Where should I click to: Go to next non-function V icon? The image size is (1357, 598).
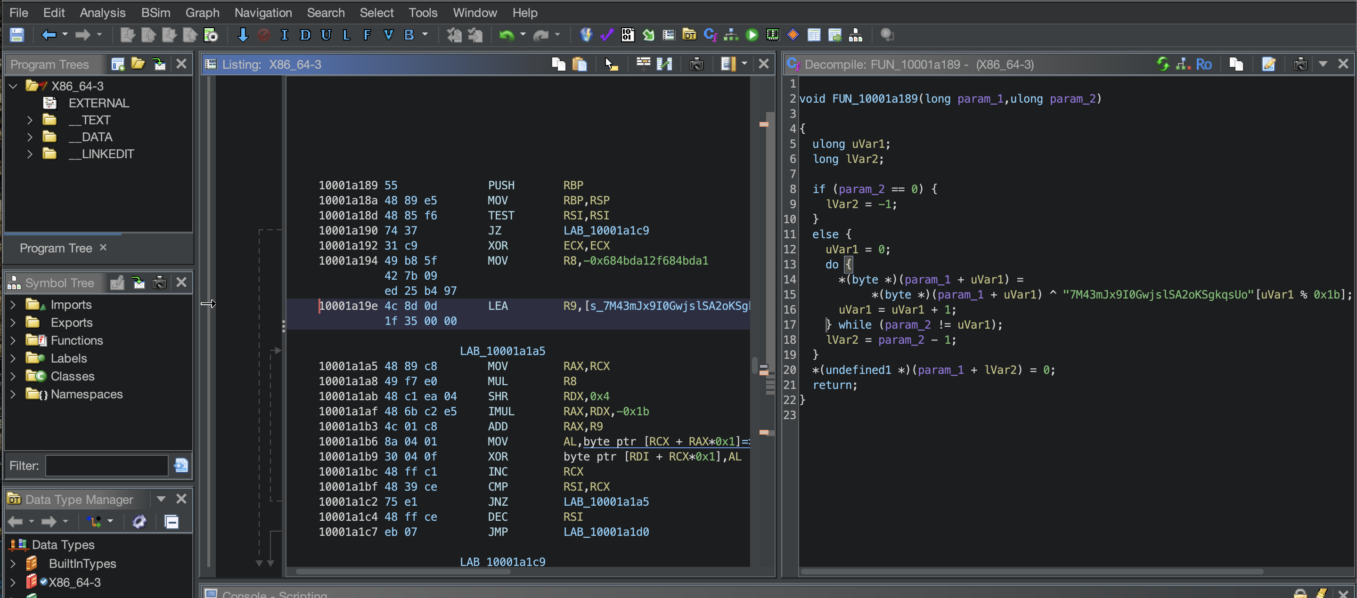tap(388, 35)
